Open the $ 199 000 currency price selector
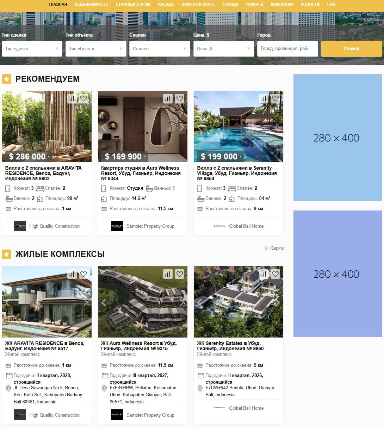384x428 pixels. pos(221,156)
